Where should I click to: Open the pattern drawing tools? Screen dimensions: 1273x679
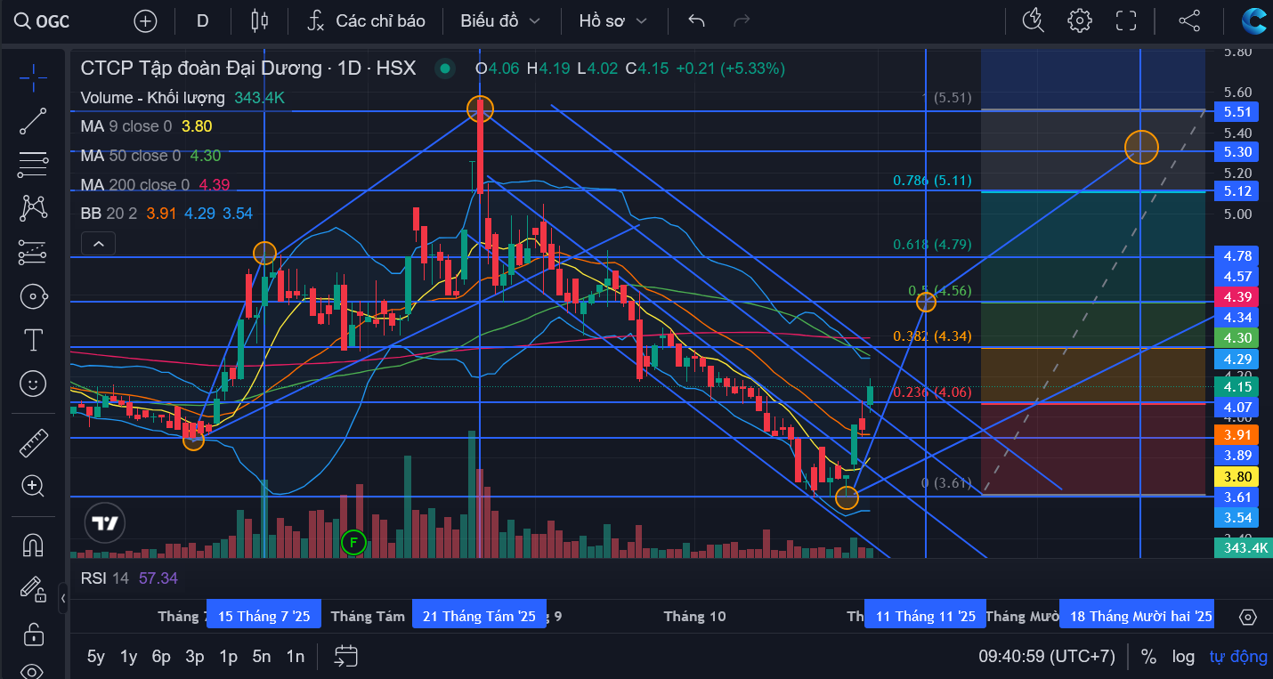tap(33, 208)
